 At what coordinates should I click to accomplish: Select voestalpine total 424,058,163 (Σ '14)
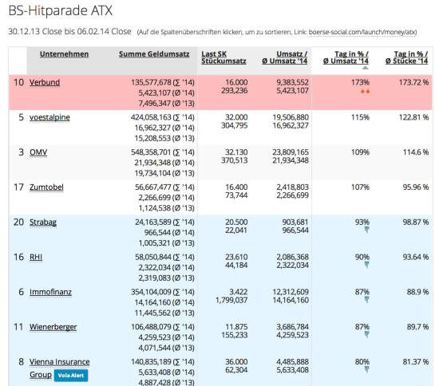click(162, 117)
